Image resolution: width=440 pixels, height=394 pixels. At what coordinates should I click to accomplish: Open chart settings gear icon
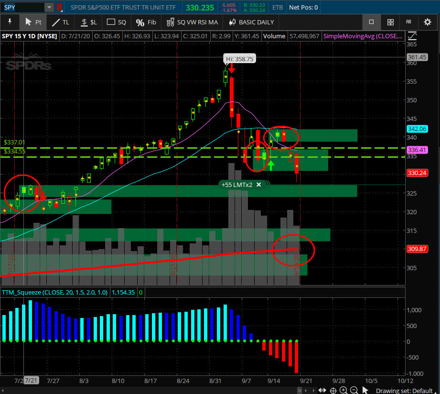[428, 22]
